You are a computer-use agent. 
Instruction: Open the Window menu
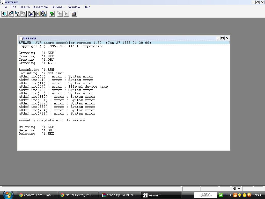point(74,7)
